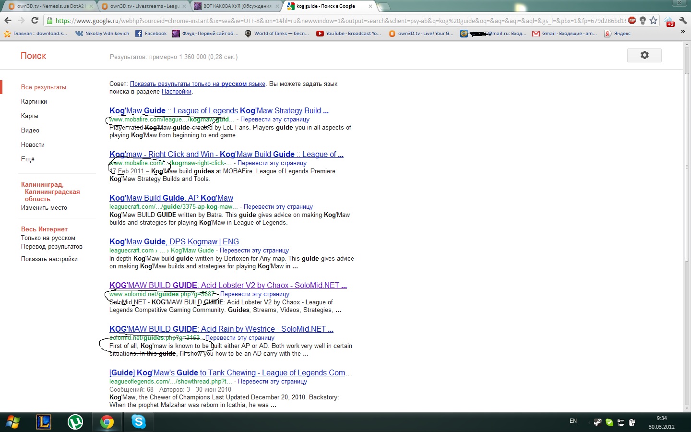The height and width of the screenshot is (432, 691).
Task: Select 'Картинки' in the left search menu
Action: [x=34, y=102]
